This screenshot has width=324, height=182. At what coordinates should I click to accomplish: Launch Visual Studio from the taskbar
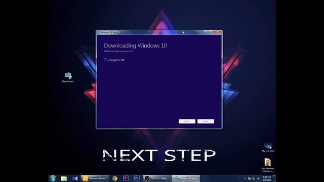(x=75, y=178)
